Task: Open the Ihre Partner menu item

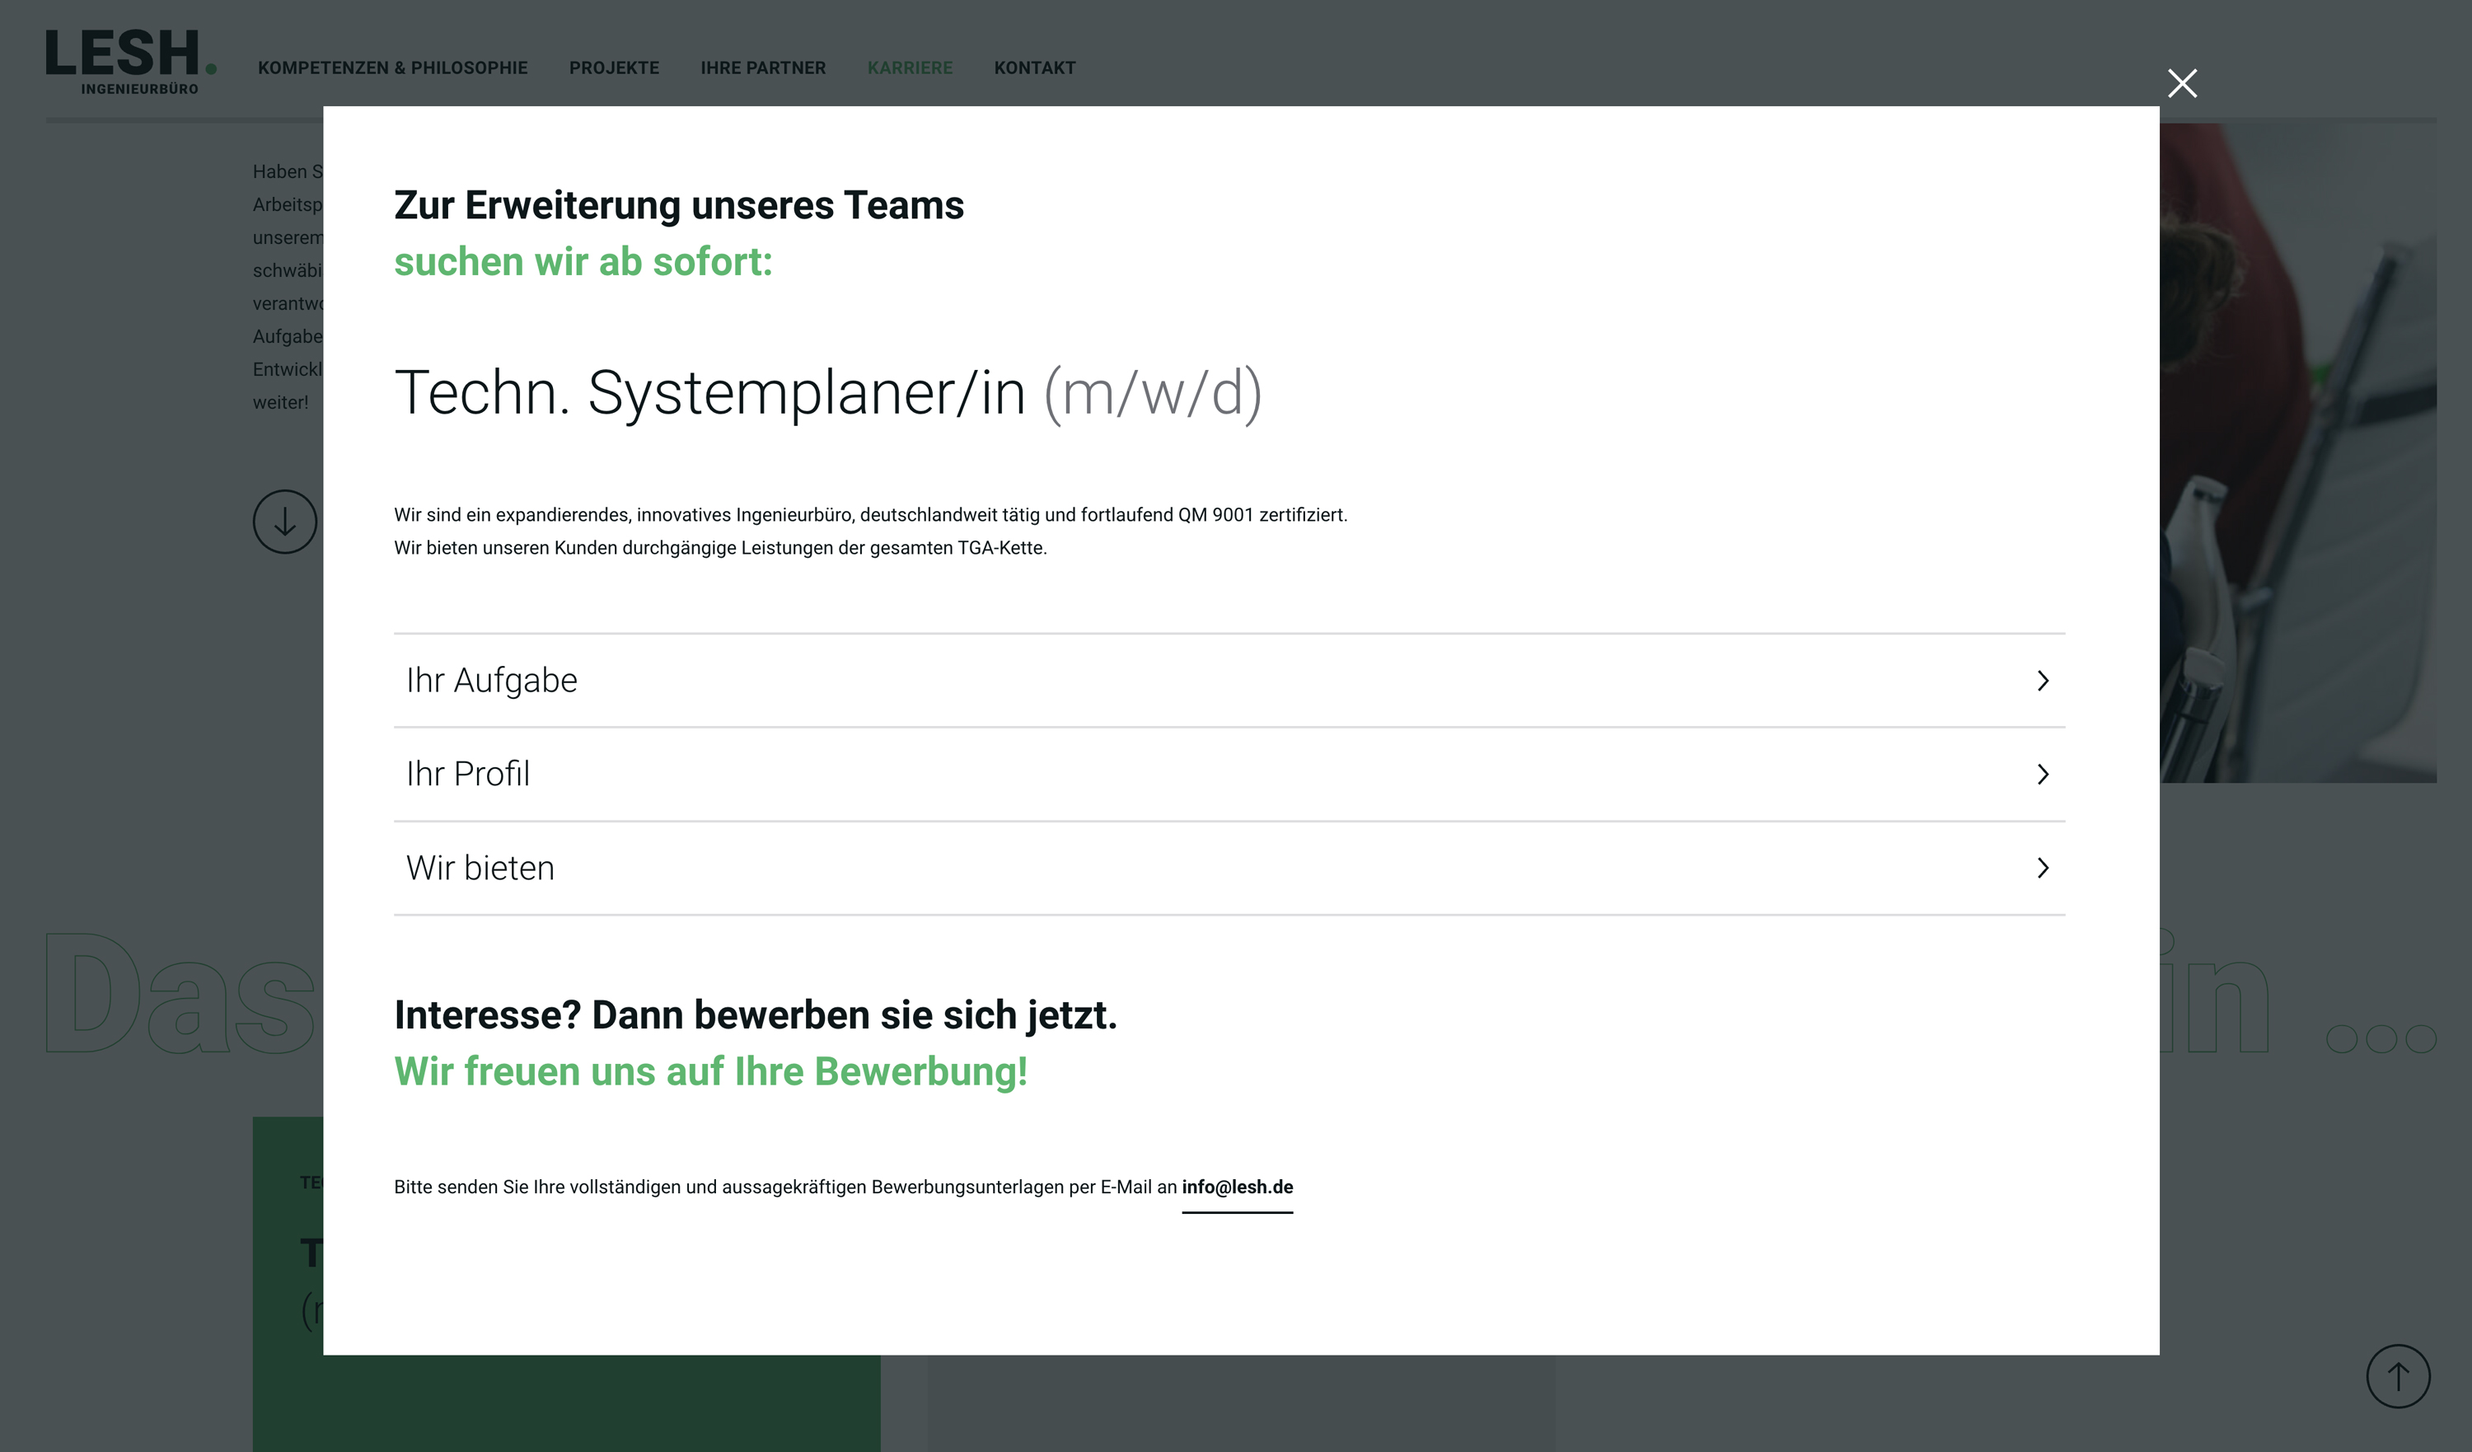Action: click(x=762, y=68)
